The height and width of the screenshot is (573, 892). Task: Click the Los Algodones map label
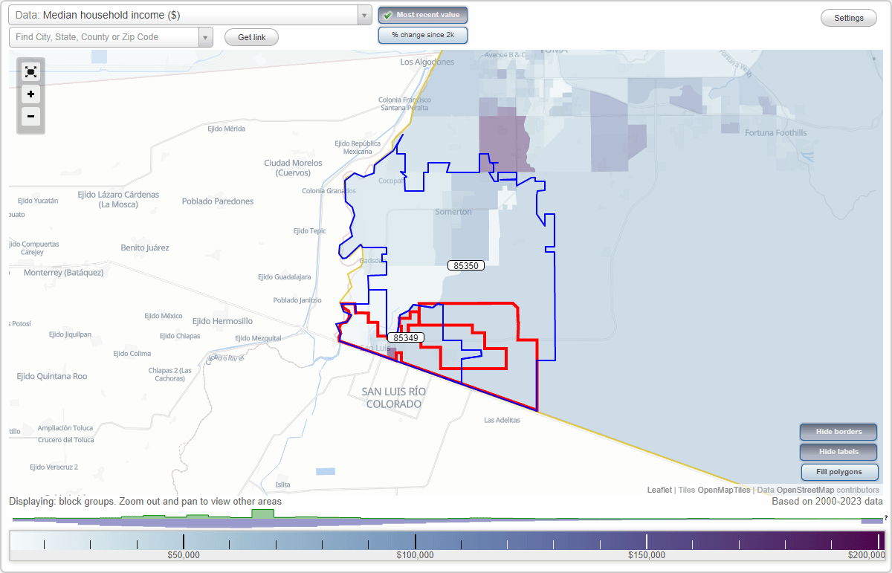pos(427,62)
